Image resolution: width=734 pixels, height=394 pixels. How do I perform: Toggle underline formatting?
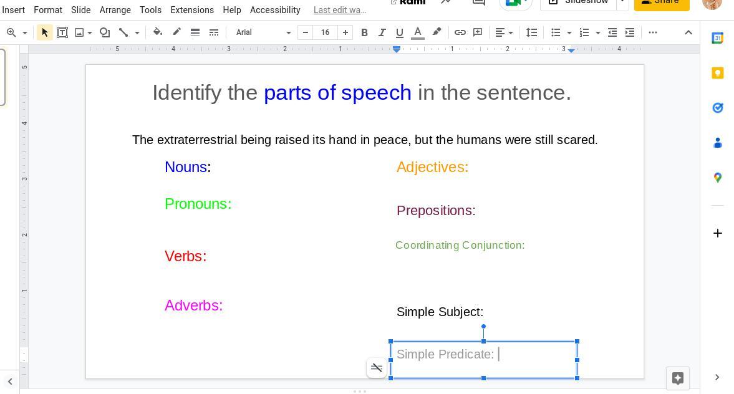point(400,32)
